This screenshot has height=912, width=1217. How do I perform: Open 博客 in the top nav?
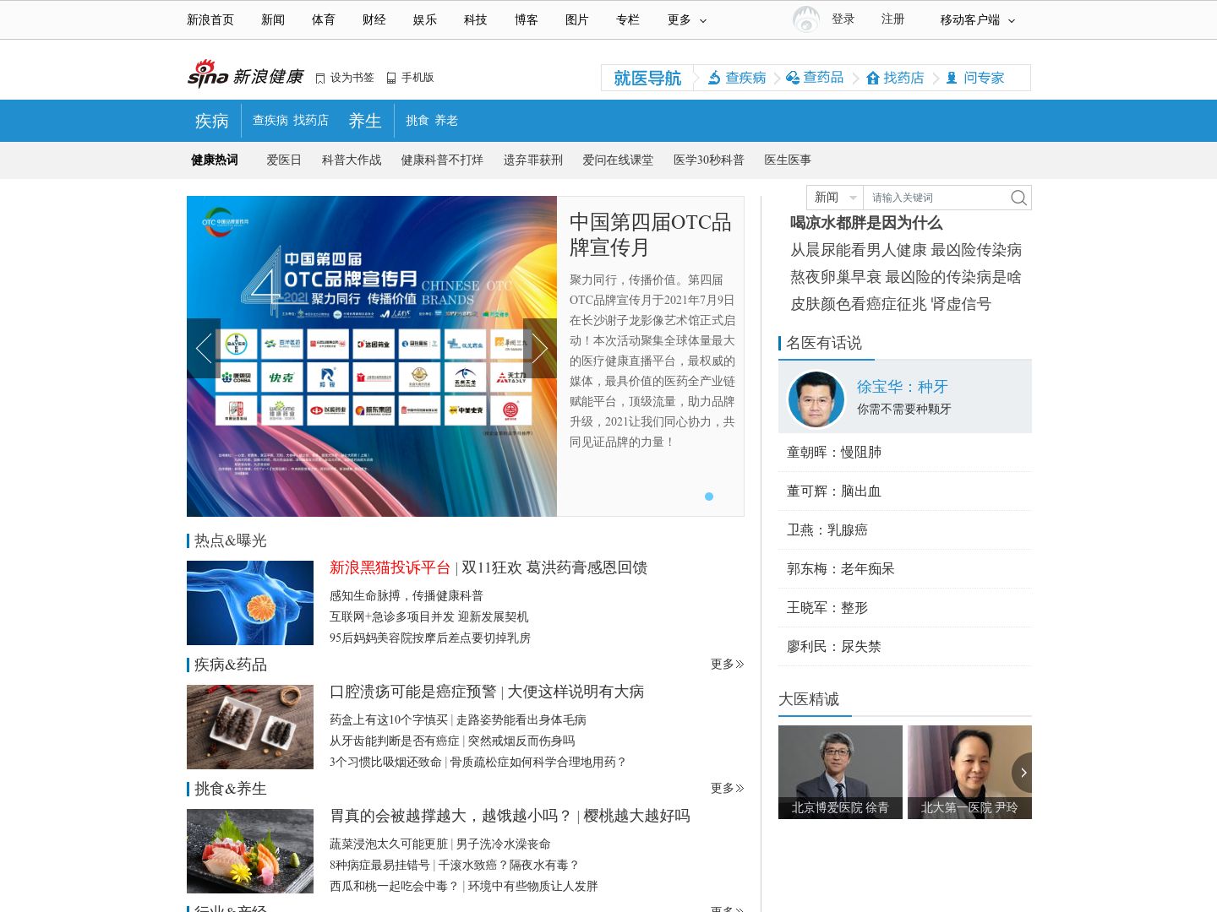point(527,19)
